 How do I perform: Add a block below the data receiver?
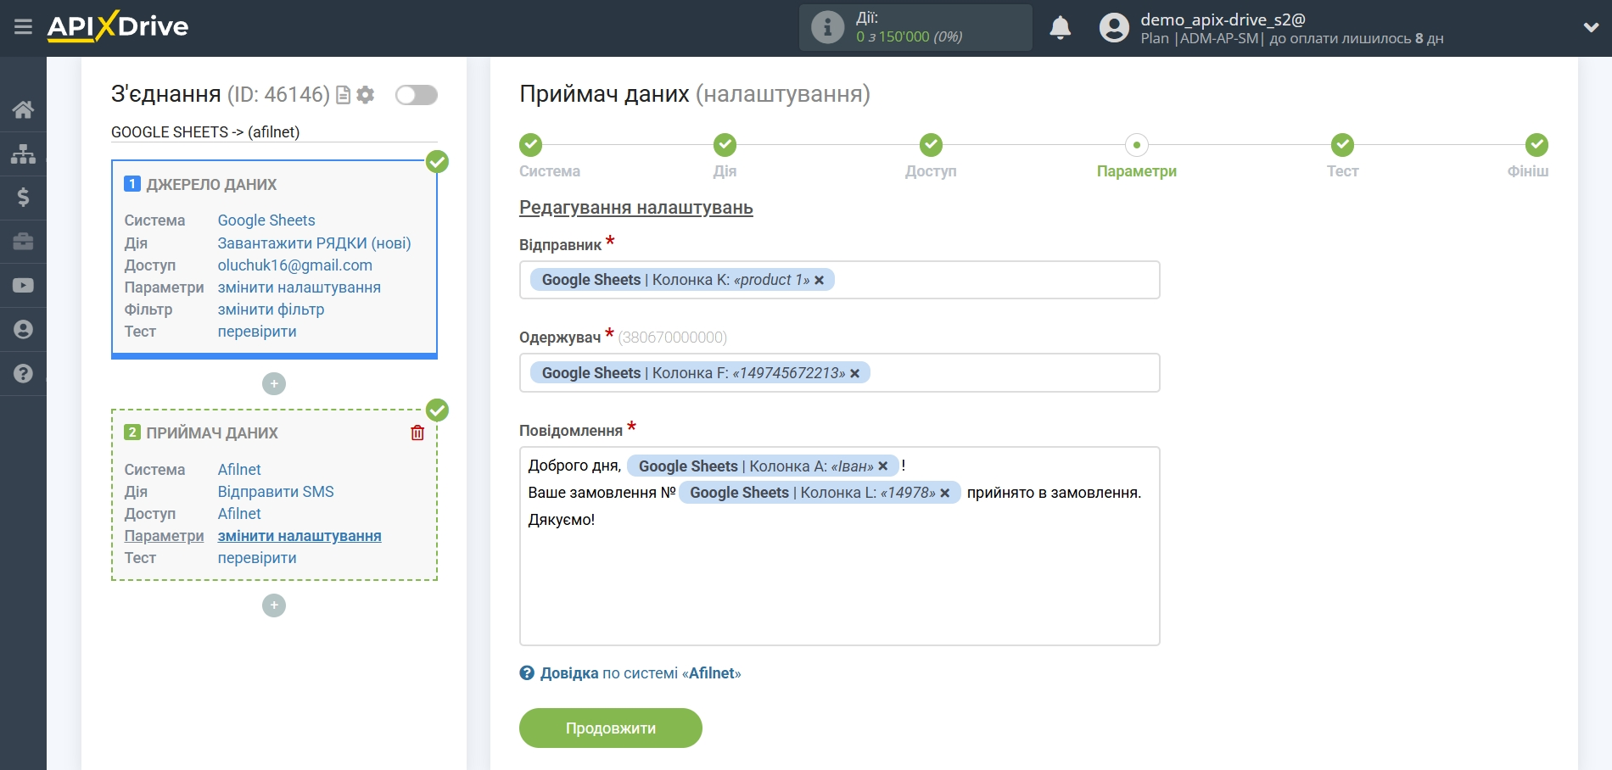[x=274, y=605]
